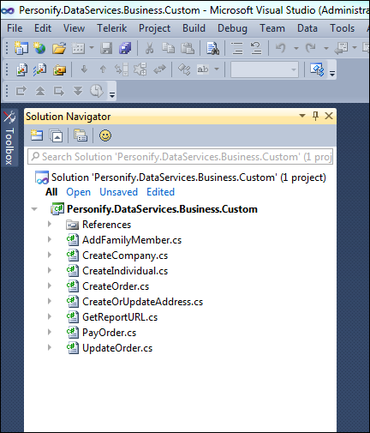Click the Uncomment lines icon
The width and height of the screenshot is (370, 433).
pos(256,48)
